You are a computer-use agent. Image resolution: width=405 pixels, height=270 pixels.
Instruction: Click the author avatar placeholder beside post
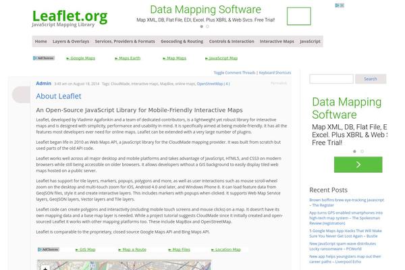pyautogui.click(x=21, y=94)
